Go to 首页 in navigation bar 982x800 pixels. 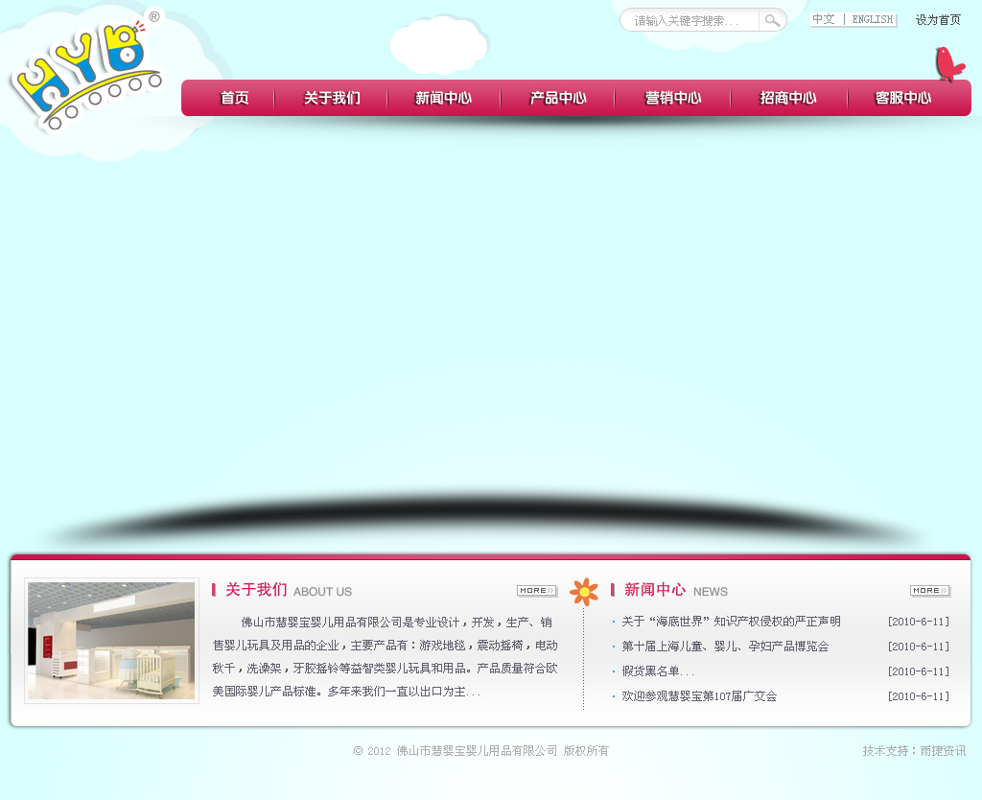(234, 98)
